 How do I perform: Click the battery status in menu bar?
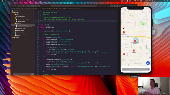[140, 1]
